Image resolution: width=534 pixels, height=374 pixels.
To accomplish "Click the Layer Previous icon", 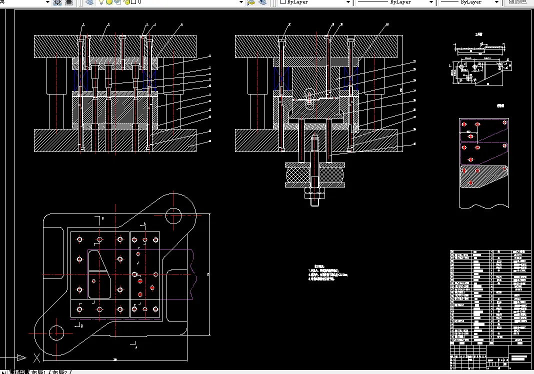I will click(x=262, y=2).
